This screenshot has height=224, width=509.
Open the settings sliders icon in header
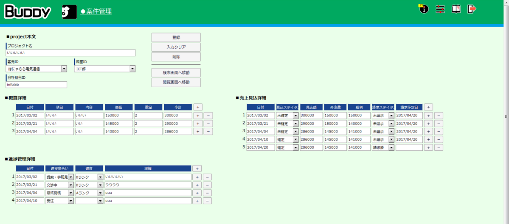coord(440,9)
